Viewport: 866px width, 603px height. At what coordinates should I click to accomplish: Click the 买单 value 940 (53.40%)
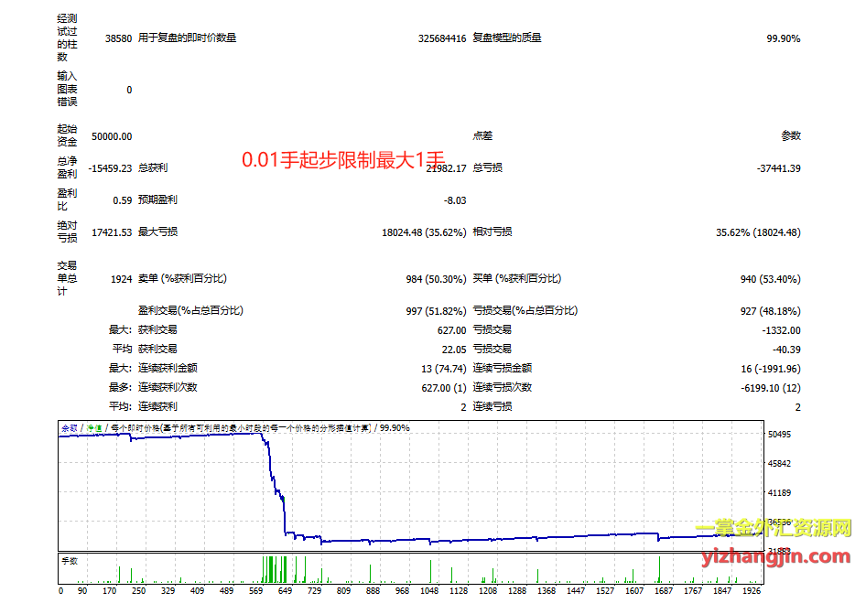(x=769, y=279)
